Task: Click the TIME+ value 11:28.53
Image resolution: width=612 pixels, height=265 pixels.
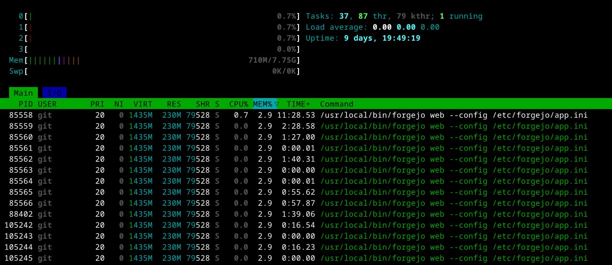Action: pos(296,115)
